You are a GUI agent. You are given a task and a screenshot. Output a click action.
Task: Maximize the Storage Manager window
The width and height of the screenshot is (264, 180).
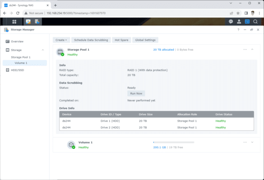tap(251, 30)
